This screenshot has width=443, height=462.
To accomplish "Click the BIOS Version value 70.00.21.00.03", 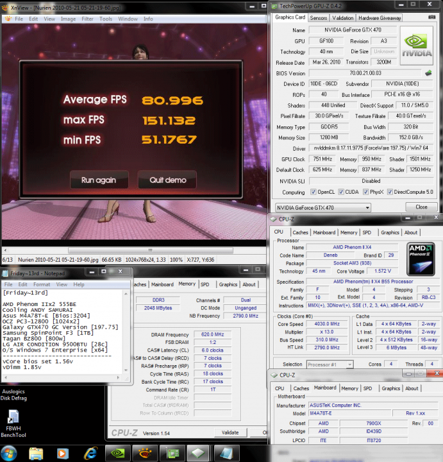I will [x=365, y=73].
